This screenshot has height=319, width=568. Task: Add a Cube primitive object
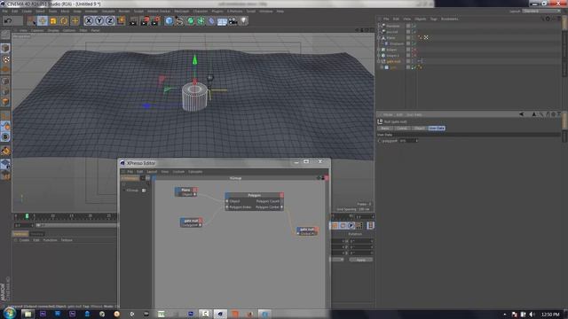[x=169, y=21]
